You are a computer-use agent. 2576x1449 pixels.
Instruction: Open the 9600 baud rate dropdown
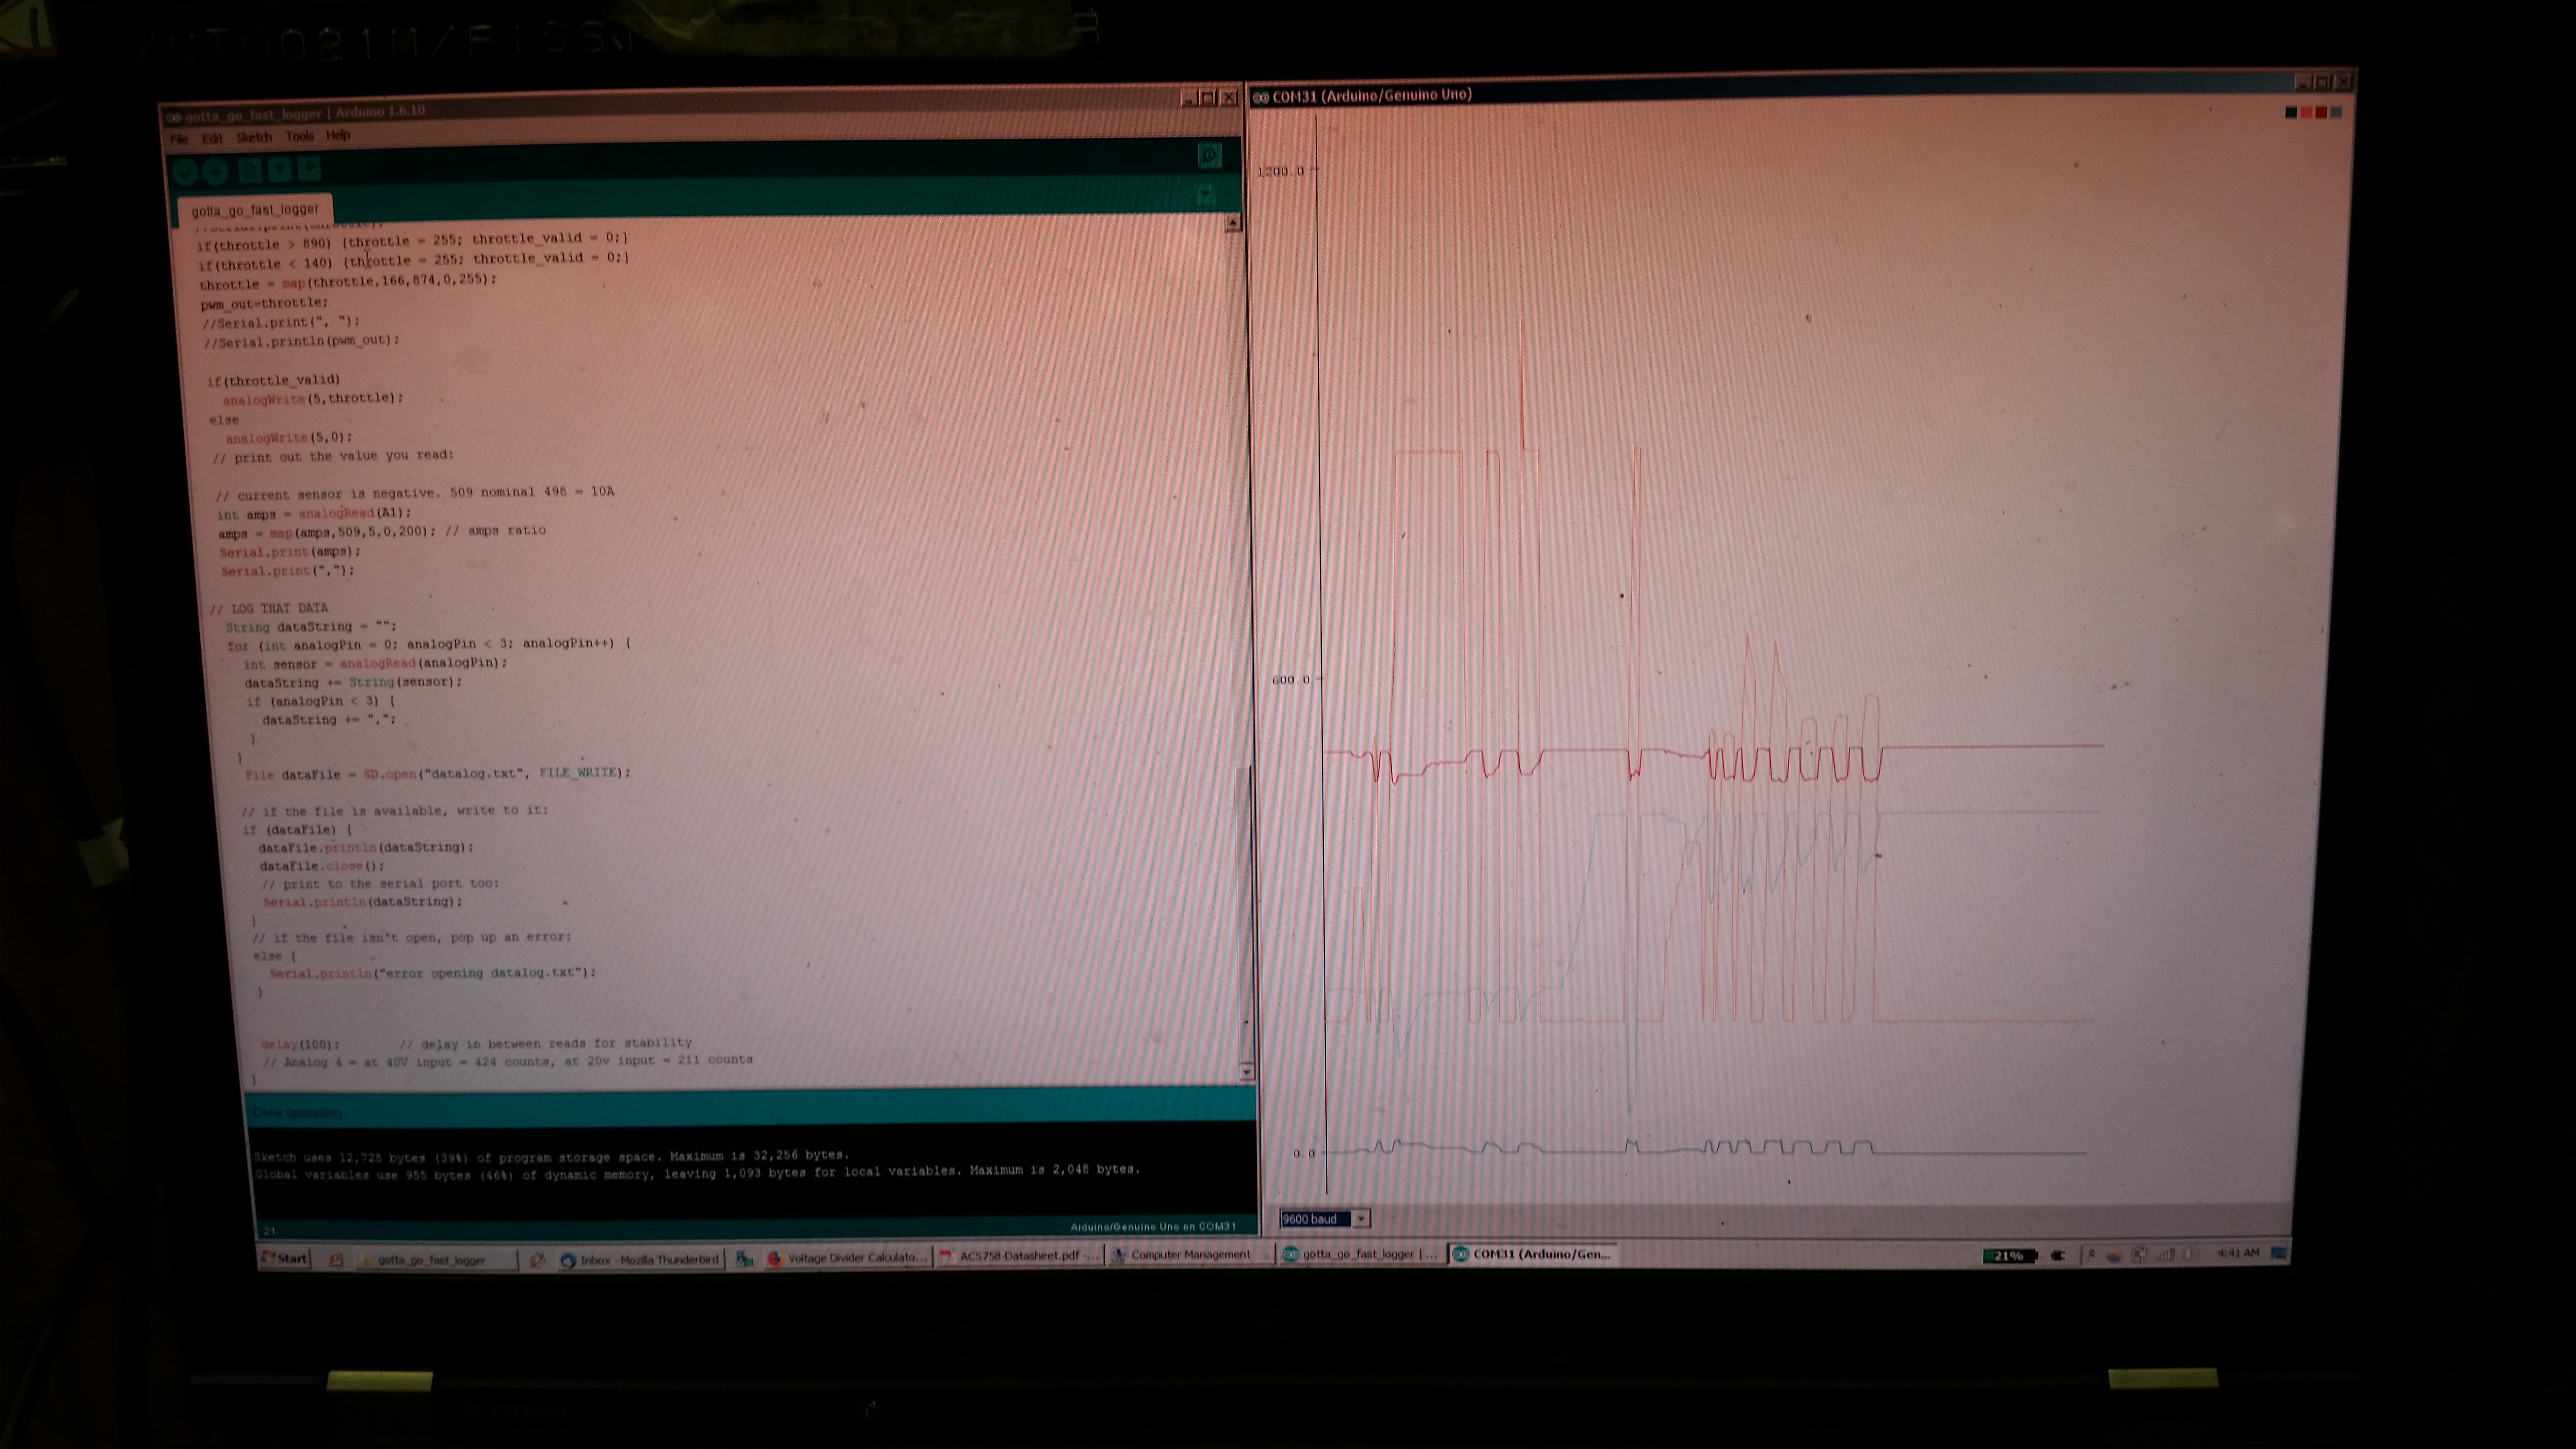[1325, 1219]
